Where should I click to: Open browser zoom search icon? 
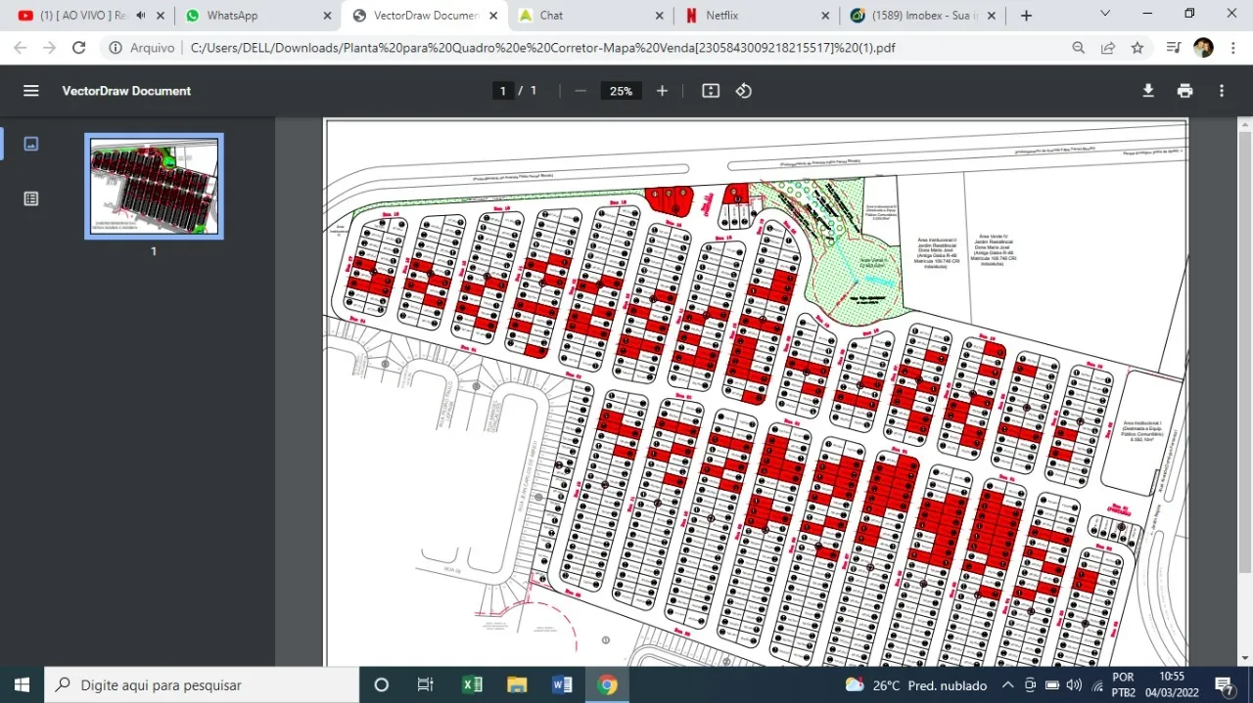click(1078, 47)
